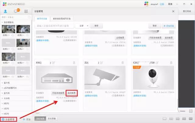The height and width of the screenshot is (123, 195).
Task: Open the message notifications chat icon
Action: tap(16, 11)
